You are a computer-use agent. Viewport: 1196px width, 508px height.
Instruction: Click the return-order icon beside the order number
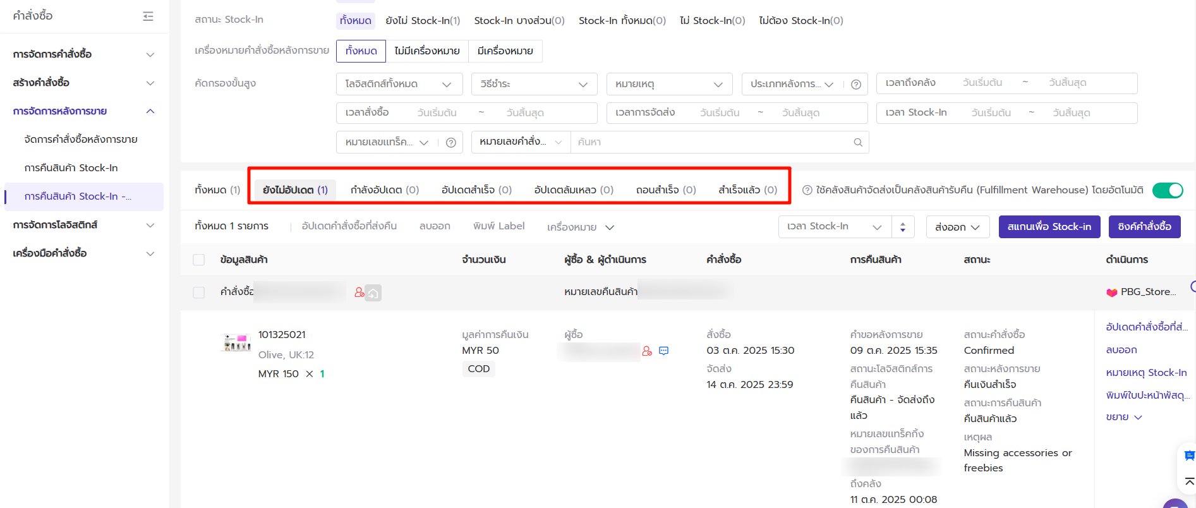pos(373,293)
